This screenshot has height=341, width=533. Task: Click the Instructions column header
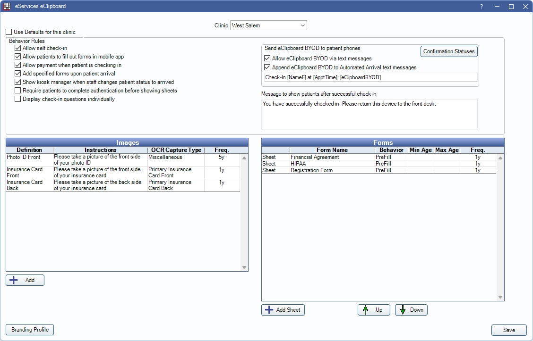100,150
